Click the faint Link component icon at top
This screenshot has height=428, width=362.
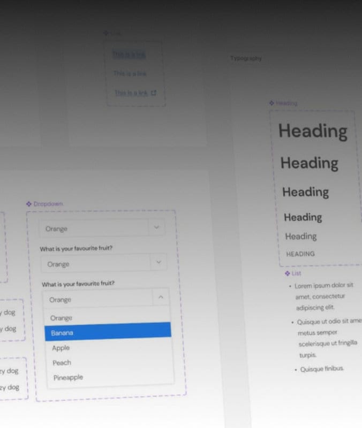point(106,33)
